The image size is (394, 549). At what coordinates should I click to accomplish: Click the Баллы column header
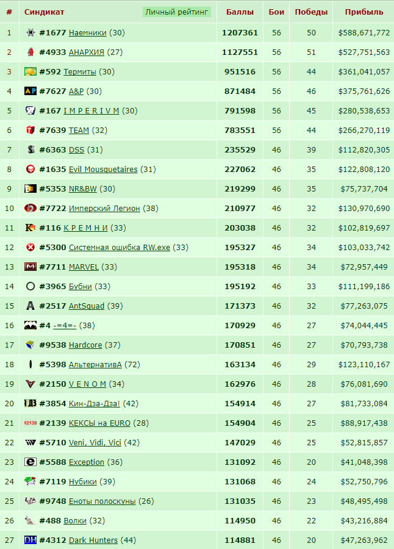click(x=240, y=12)
